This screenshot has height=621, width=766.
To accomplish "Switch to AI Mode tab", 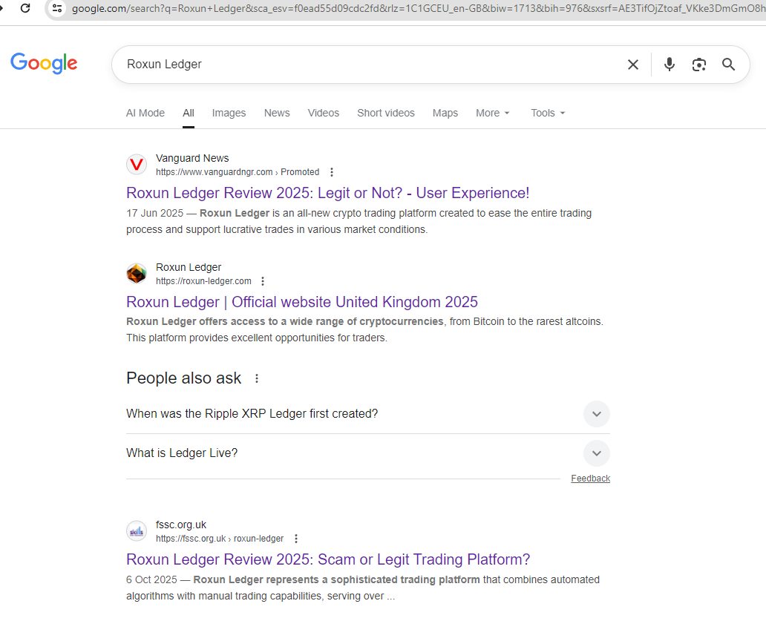I will [145, 113].
